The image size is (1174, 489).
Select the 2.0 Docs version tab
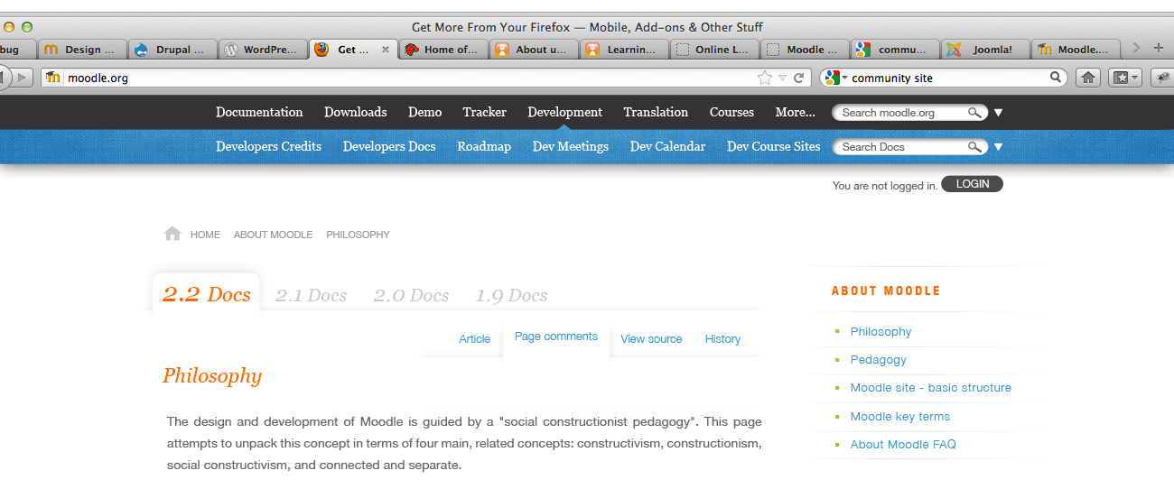click(x=411, y=295)
